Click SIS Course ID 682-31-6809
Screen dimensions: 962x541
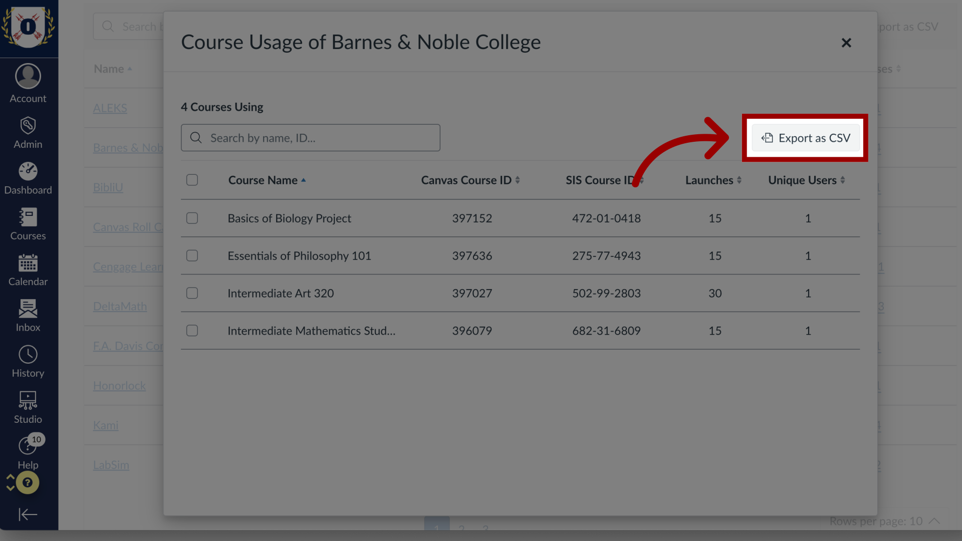[x=606, y=331]
